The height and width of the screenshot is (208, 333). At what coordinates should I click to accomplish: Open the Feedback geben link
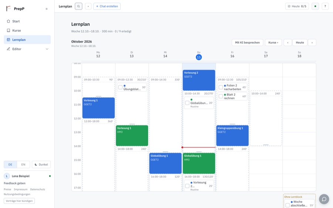(14, 183)
